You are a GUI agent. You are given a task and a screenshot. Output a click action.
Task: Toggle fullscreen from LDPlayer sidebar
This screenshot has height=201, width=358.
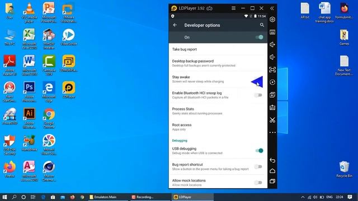point(272,69)
